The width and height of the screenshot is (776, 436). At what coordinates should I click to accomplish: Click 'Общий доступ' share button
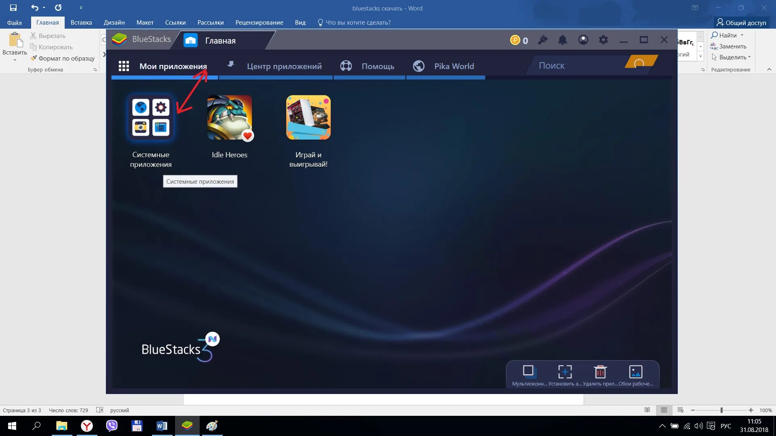coord(741,23)
